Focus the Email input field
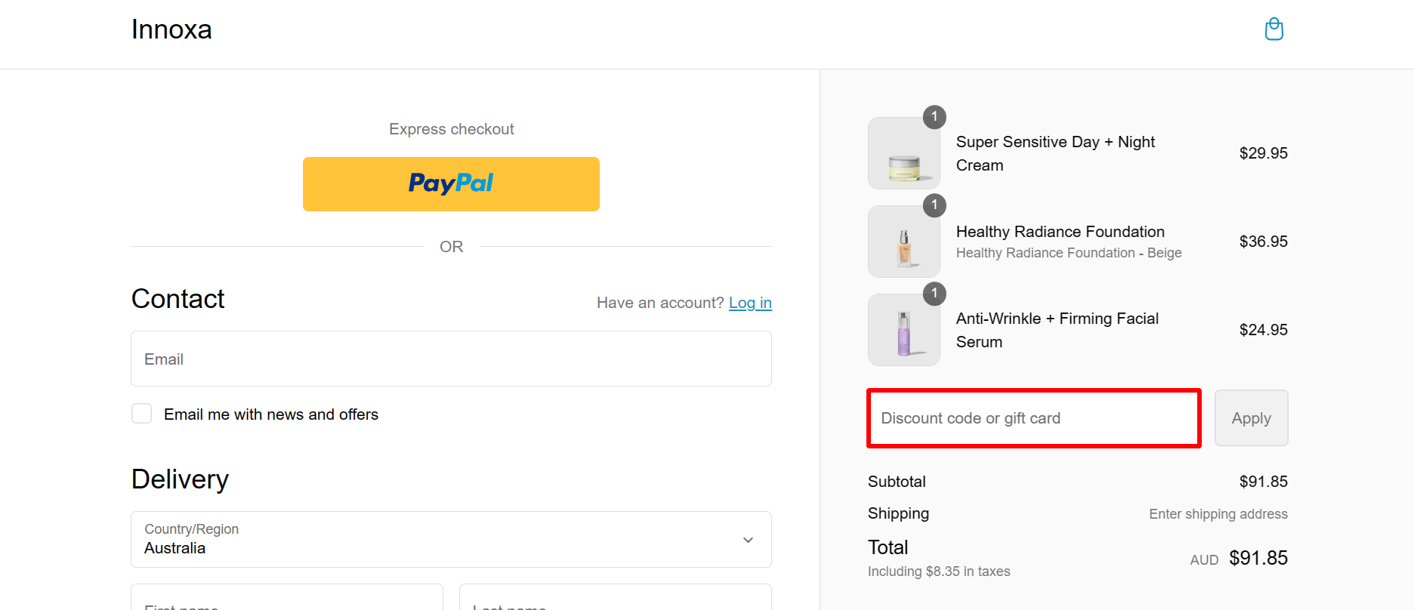 click(x=451, y=359)
